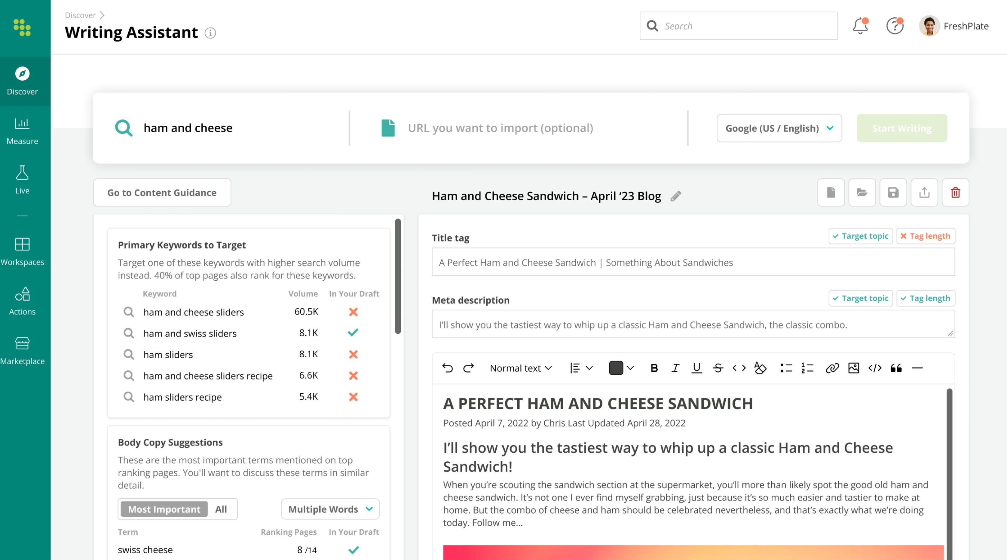Open the notifications bell

tap(860, 26)
